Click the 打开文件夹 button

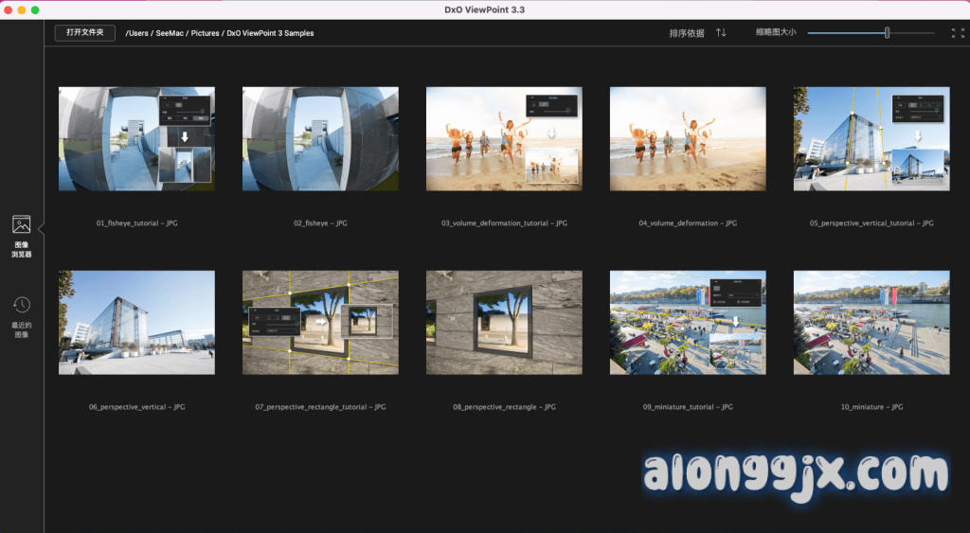[x=85, y=33]
